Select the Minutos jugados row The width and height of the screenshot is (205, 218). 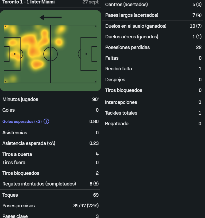[51, 99]
